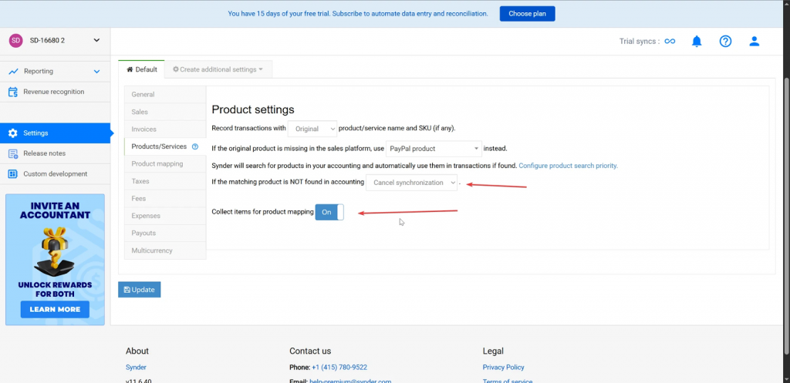The image size is (790, 383).
Task: Select the Taxes settings tab
Action: 140,181
